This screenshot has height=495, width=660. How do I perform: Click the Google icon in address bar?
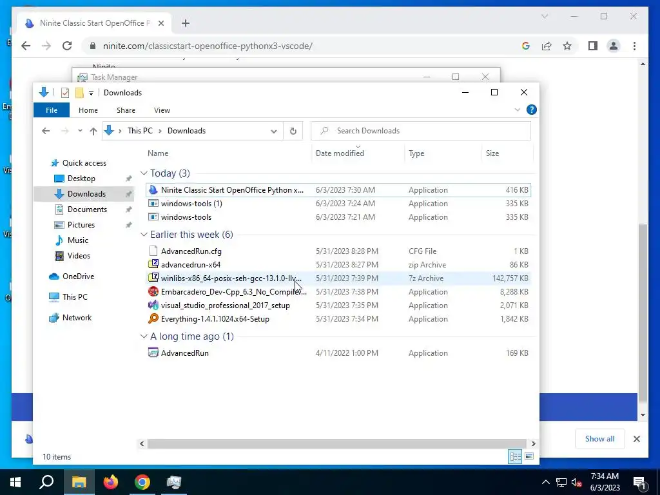coord(526,46)
